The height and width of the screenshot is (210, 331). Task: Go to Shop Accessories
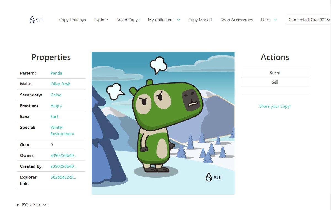(236, 20)
